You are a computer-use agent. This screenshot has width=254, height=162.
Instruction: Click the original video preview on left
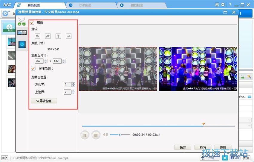tap(118, 69)
